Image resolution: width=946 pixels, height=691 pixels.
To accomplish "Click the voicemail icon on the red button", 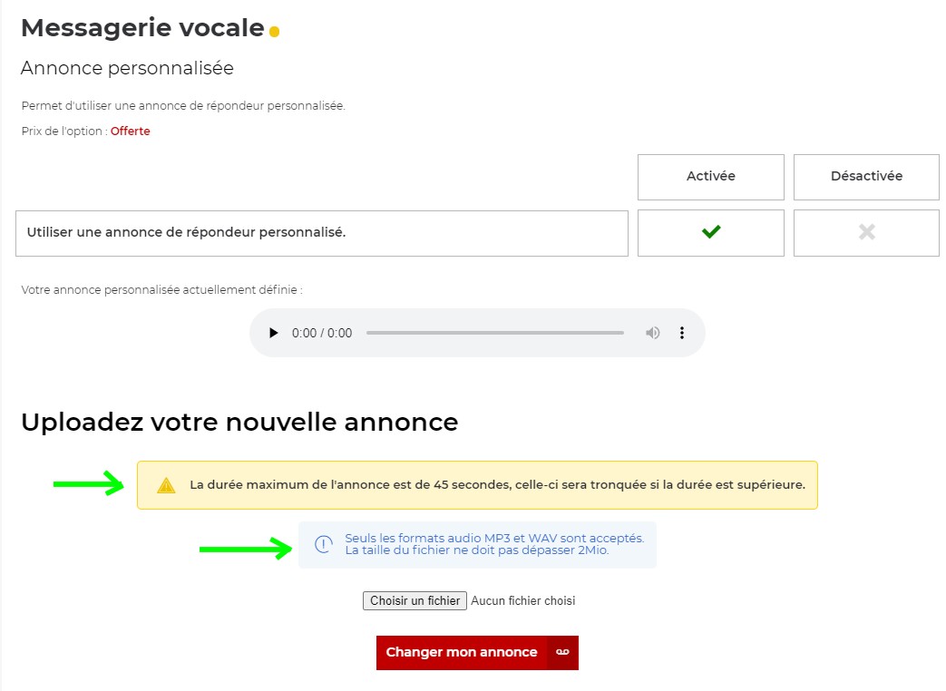I will pyautogui.click(x=562, y=653).
